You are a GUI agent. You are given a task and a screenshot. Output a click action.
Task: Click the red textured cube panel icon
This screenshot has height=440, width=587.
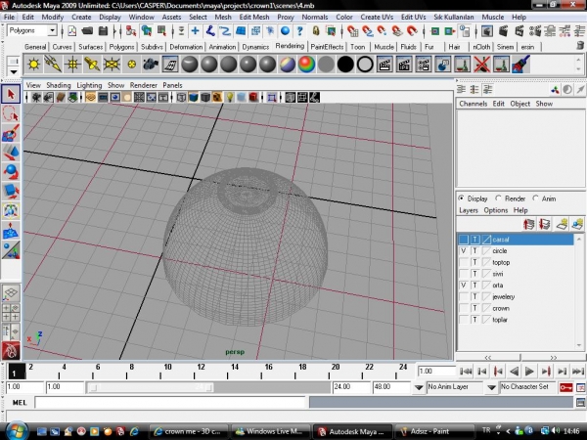click(x=253, y=98)
